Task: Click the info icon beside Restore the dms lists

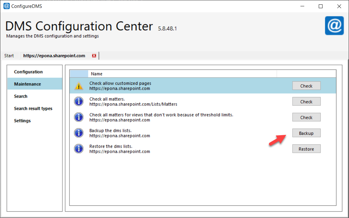Action: (x=79, y=149)
